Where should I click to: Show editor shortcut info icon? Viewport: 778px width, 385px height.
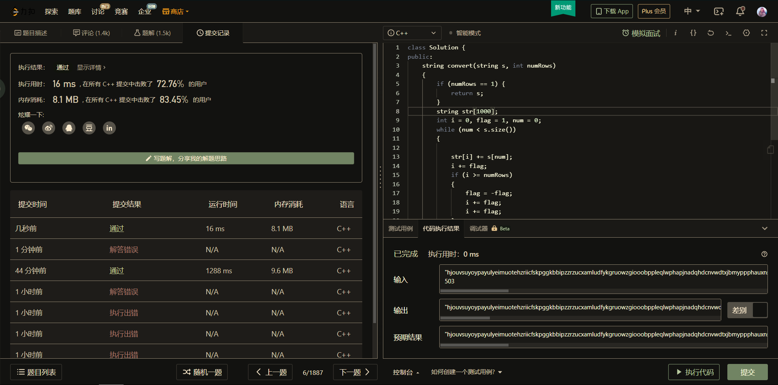point(675,33)
